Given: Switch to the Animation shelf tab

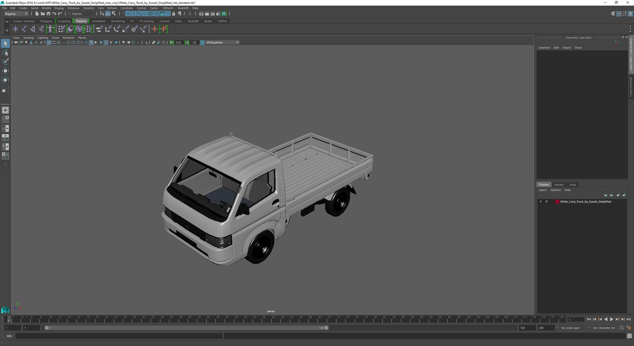Looking at the screenshot, I should click(99, 21).
